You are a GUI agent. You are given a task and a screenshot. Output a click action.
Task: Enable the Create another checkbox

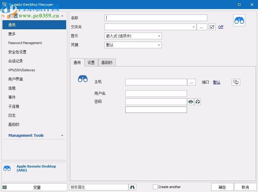(x=155, y=187)
